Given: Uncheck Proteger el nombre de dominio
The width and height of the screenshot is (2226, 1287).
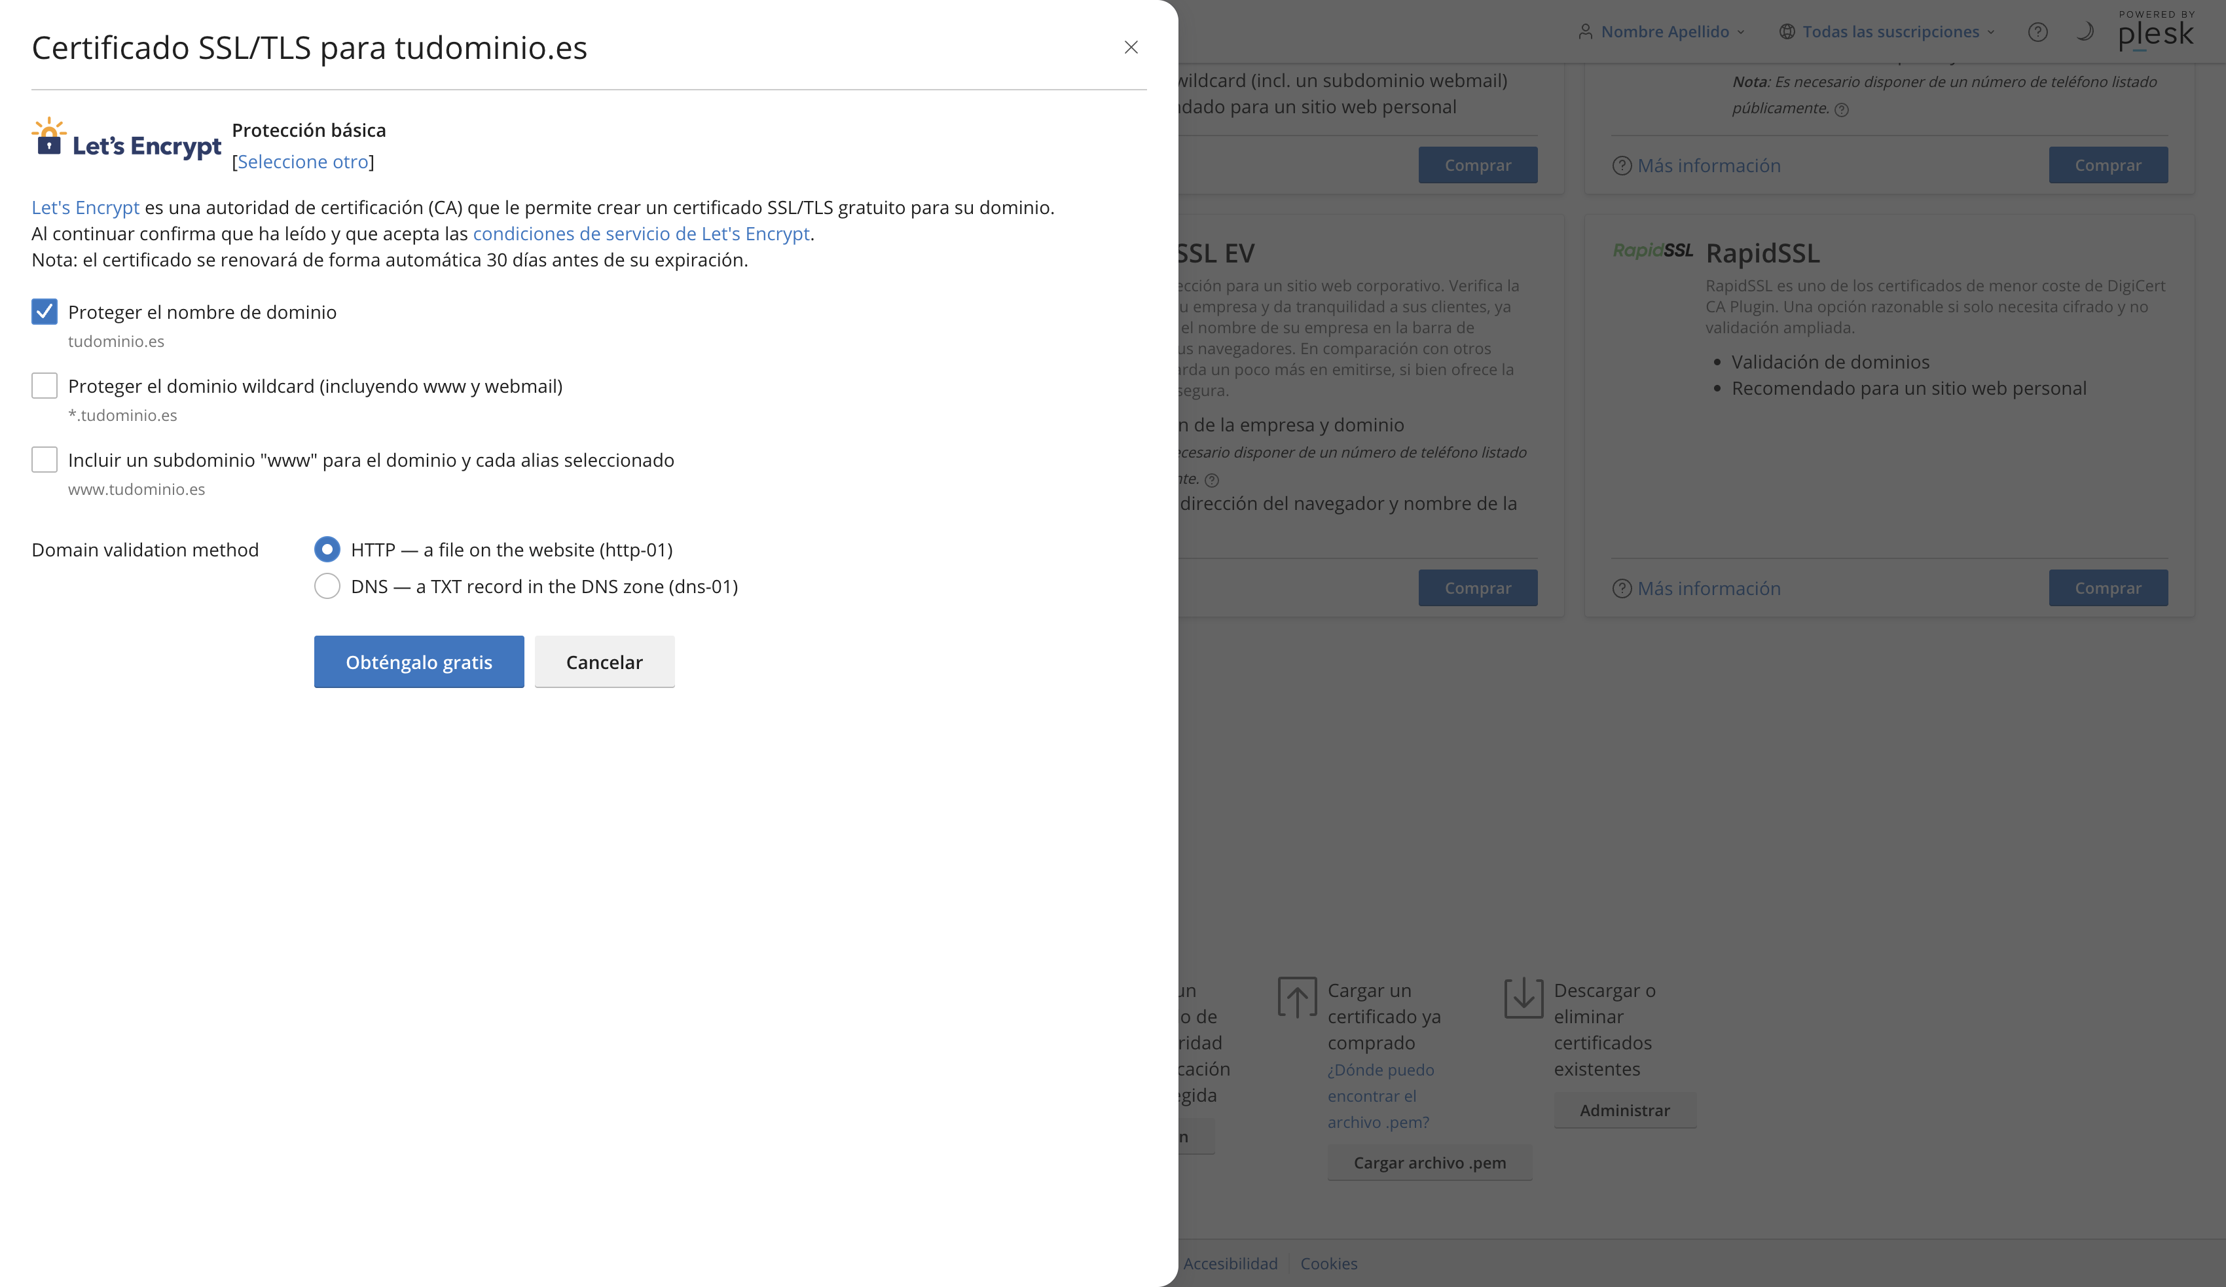Looking at the screenshot, I should tap(44, 312).
